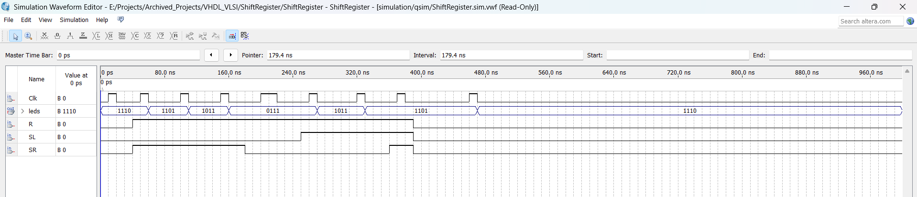Open the Simulation menu
Image resolution: width=917 pixels, height=197 pixels.
74,20
